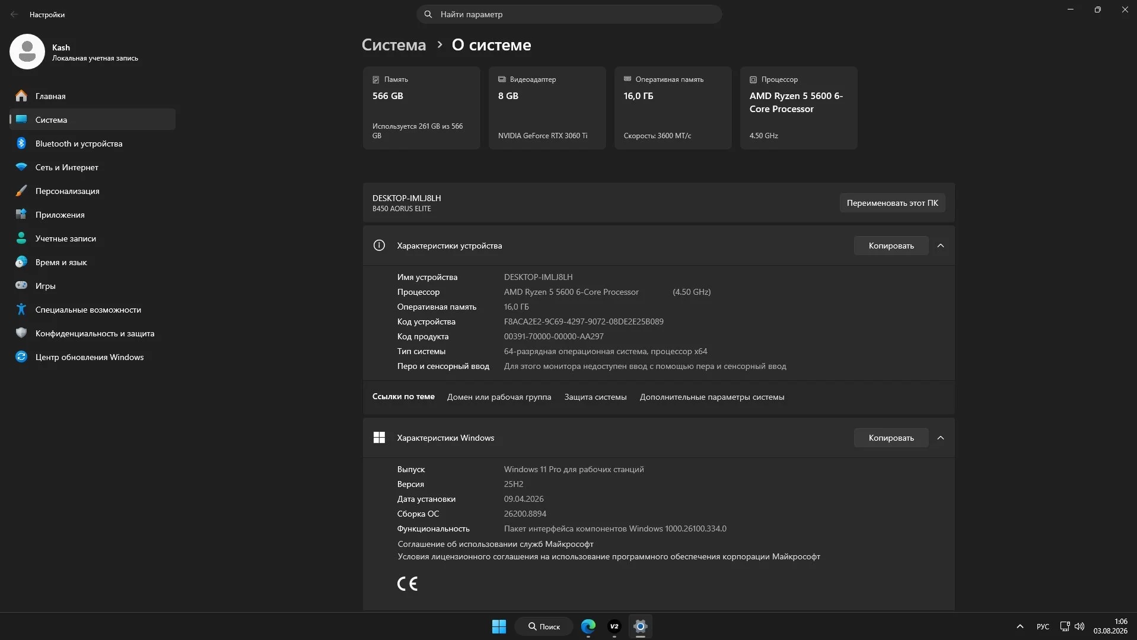Screen dimensions: 1137x640
Task: Click the Процессор card icon
Action: coord(753,79)
